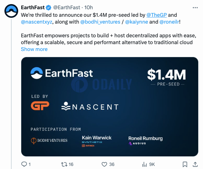Open the @kaiynne mention link

point(136,22)
